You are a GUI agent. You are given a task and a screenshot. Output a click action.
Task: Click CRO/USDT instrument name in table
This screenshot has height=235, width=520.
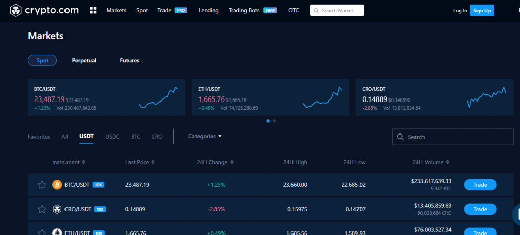[78, 209]
